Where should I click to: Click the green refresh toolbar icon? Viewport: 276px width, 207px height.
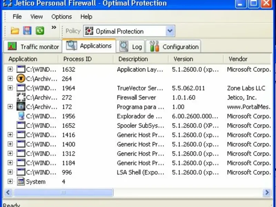(40, 31)
